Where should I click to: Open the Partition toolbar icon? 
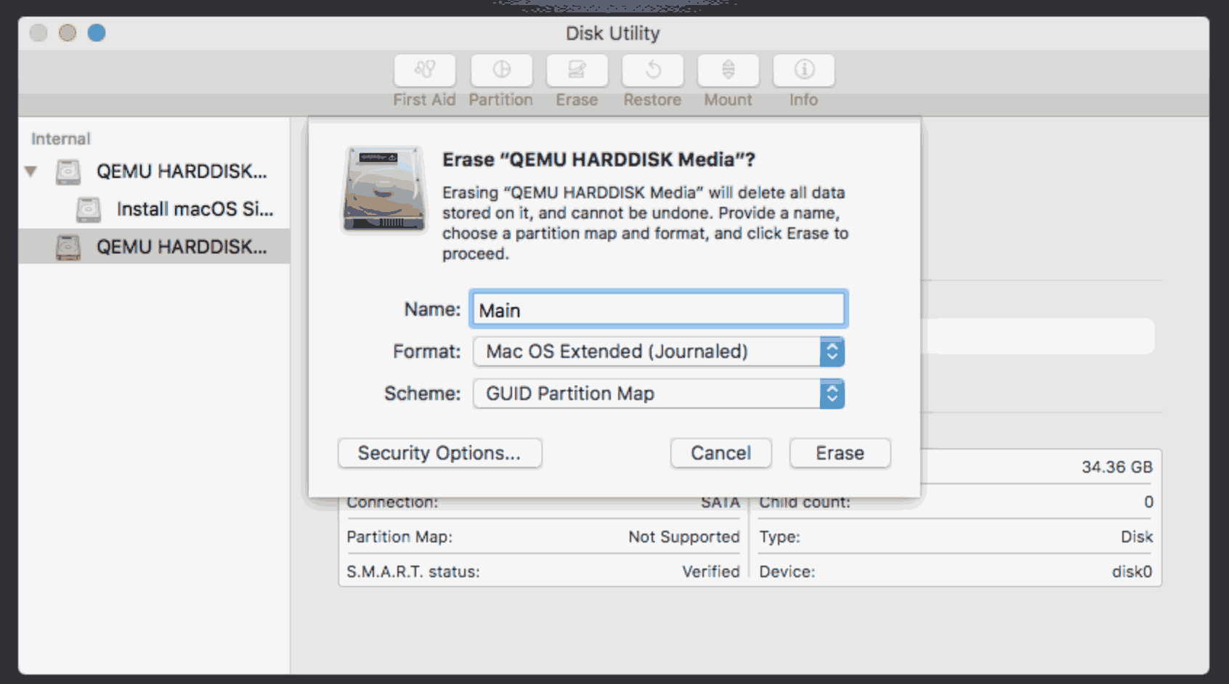(501, 70)
